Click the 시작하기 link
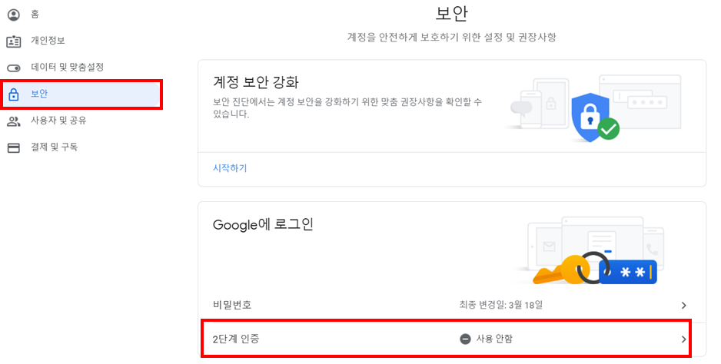 (230, 168)
